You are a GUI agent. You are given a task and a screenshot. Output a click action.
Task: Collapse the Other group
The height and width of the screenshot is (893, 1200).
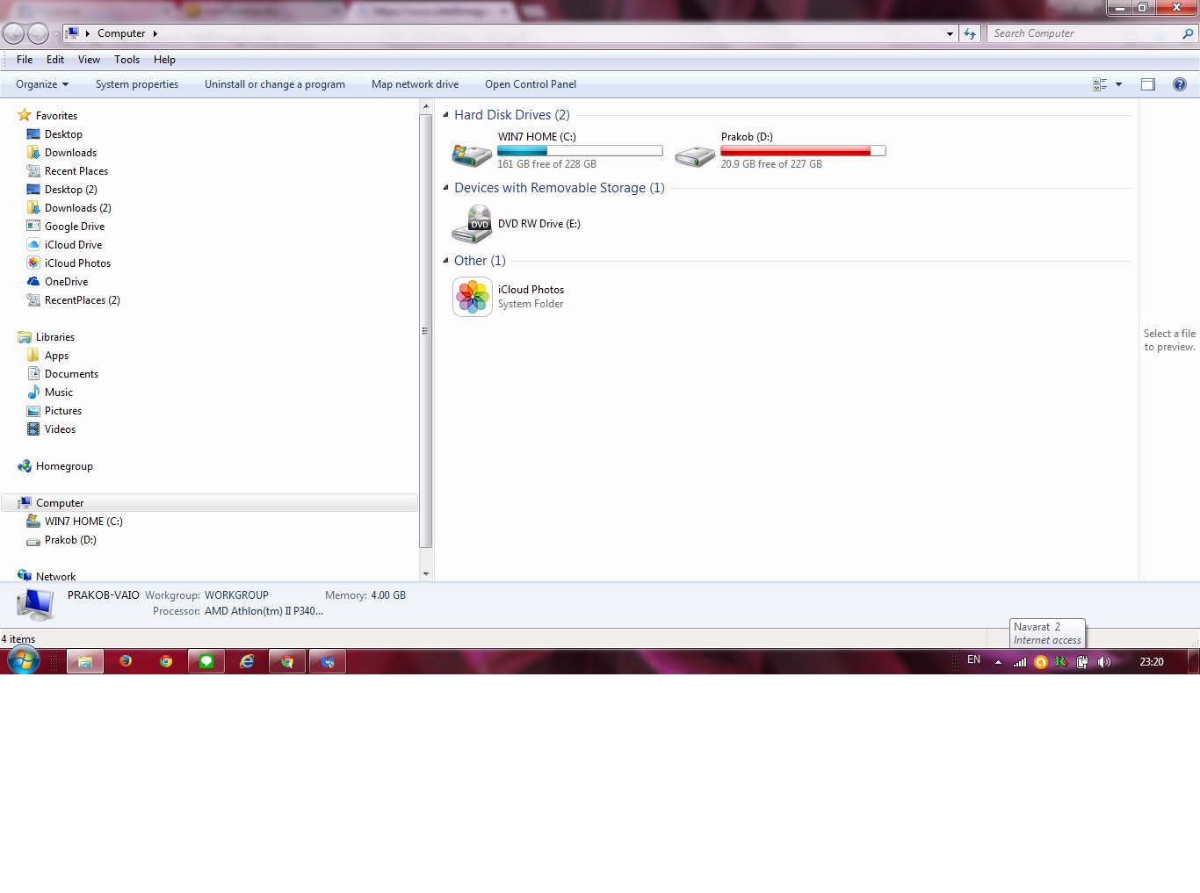[445, 261]
